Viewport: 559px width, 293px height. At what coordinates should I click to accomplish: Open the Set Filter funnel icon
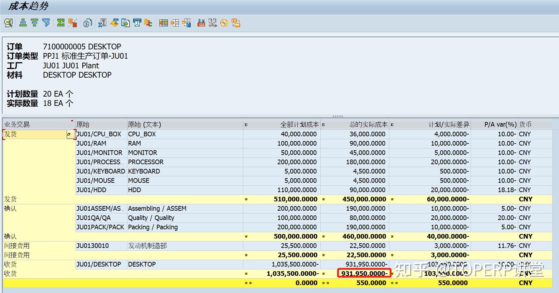pos(46,23)
